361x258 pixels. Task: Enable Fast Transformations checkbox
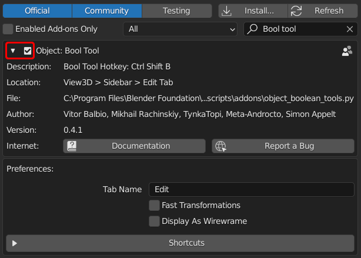(x=154, y=205)
